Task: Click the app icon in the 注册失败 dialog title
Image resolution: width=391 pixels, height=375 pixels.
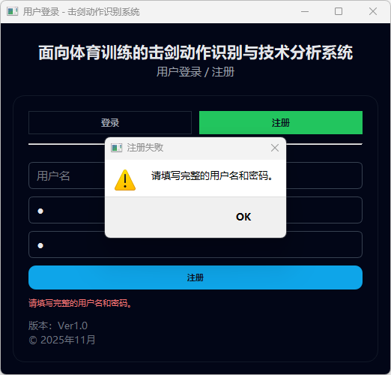Action: point(116,148)
